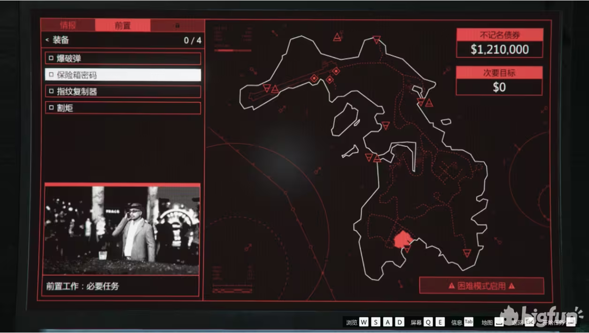The height and width of the screenshot is (333, 589).
Task: Click the E screen key prompt
Action: 440,322
